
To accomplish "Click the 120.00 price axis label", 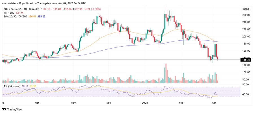I will [x=247, y=65].
